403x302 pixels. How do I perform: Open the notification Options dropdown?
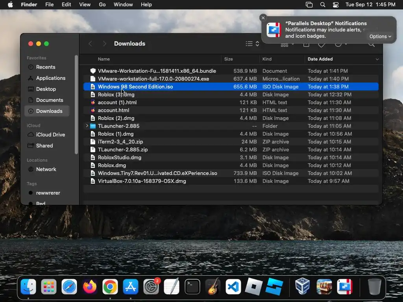380,37
